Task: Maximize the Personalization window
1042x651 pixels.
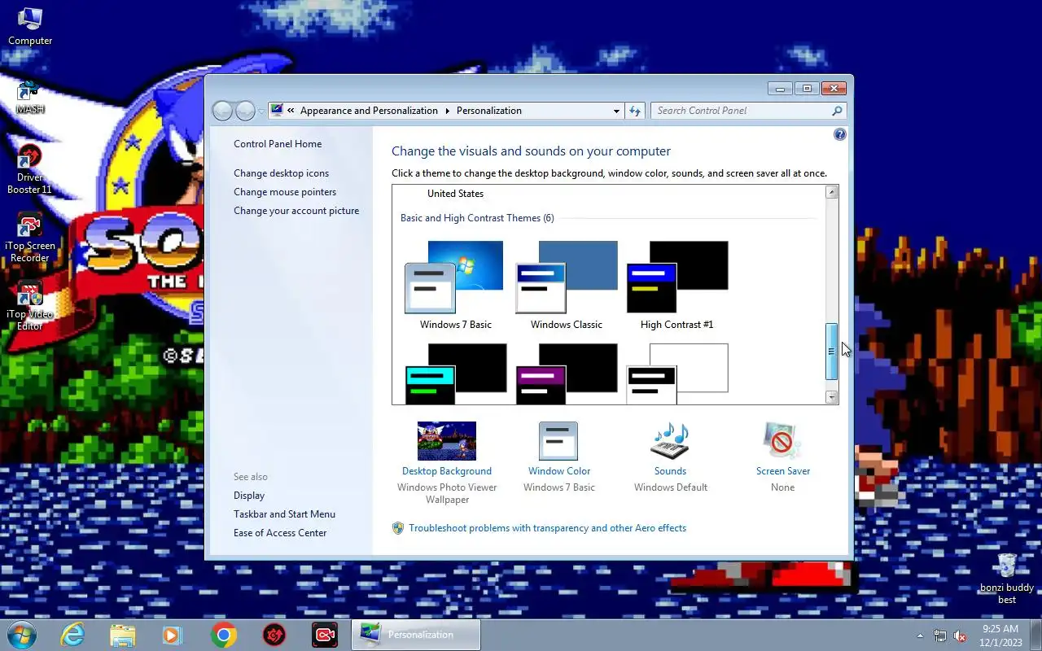Action: (807, 88)
